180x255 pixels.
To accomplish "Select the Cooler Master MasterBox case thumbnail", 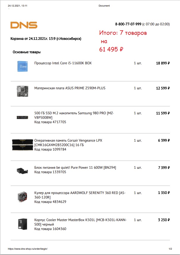I will 23,224.
